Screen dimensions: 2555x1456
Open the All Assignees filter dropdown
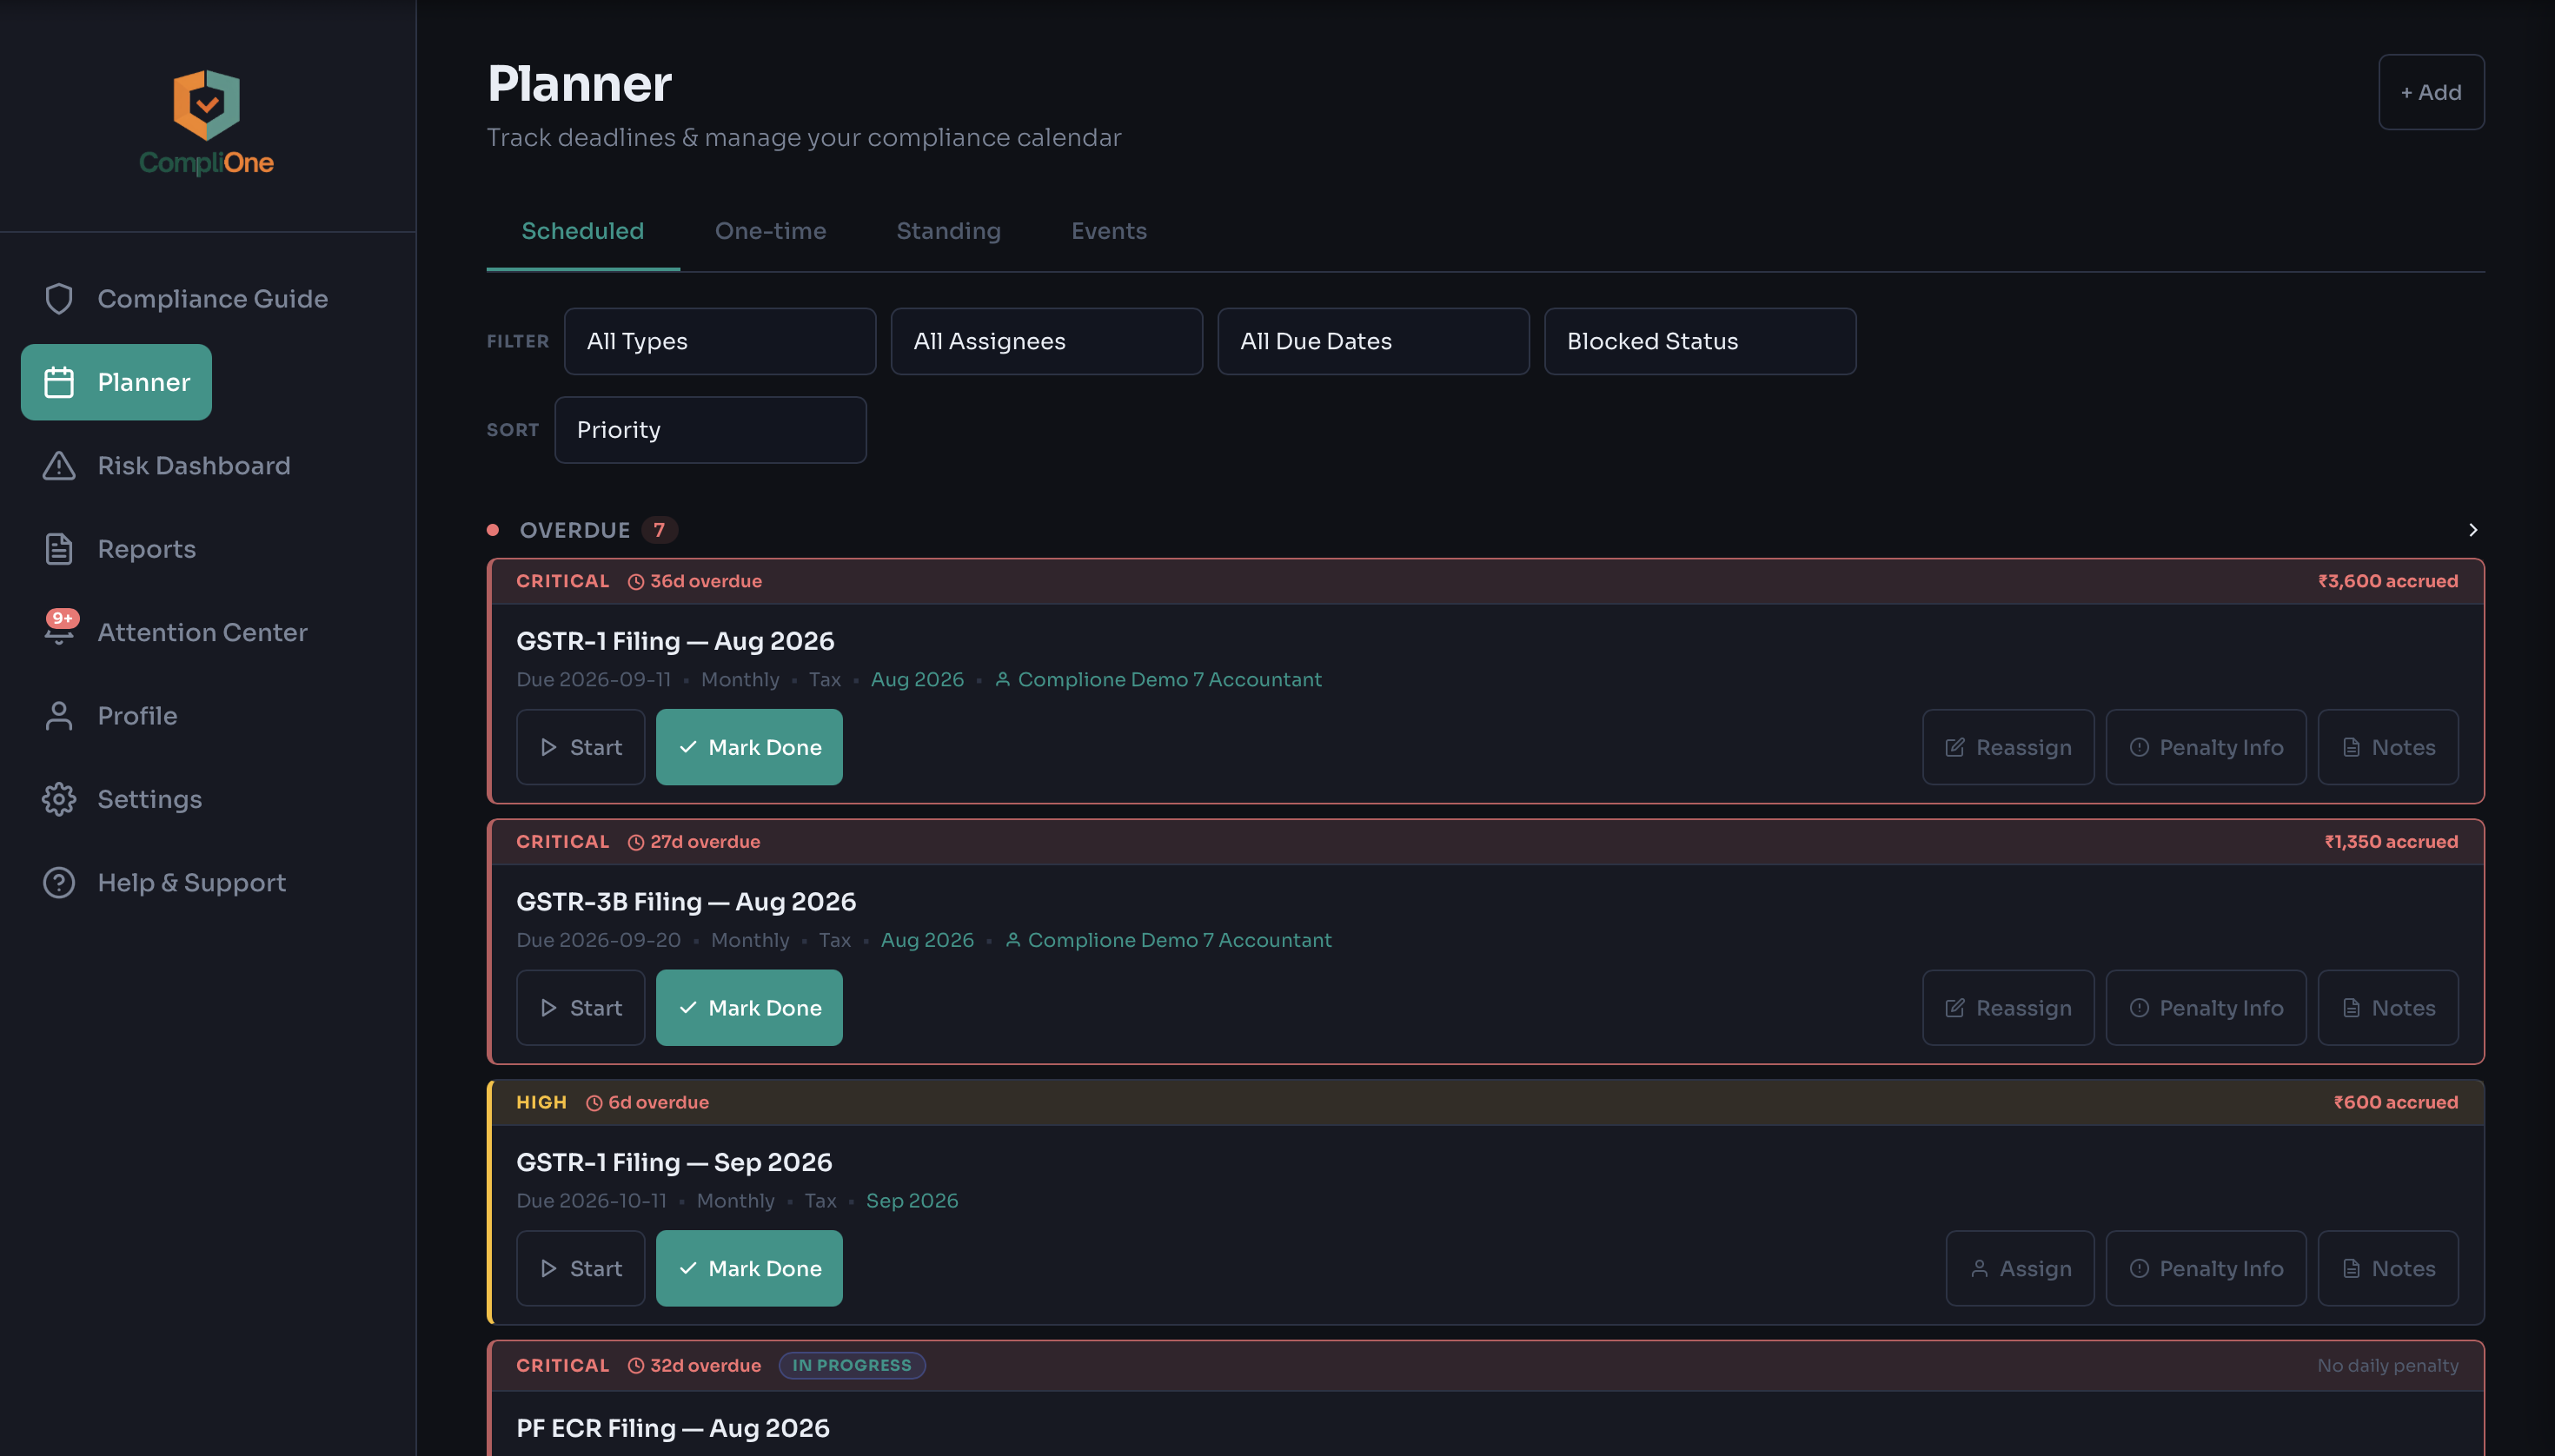(x=1046, y=341)
